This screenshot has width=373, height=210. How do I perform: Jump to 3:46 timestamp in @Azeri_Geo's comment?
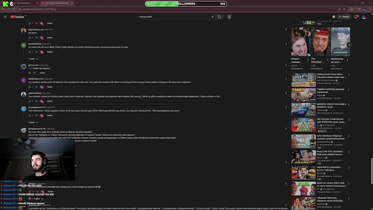pyautogui.click(x=30, y=69)
